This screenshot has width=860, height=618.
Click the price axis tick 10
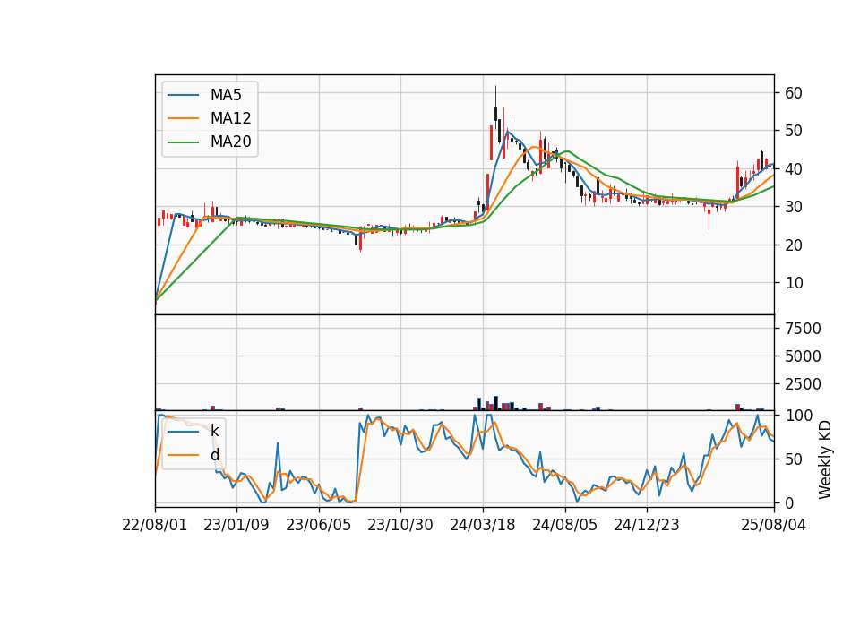click(794, 283)
